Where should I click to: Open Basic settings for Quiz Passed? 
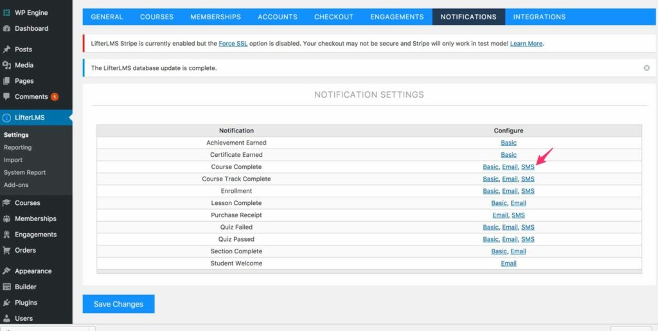click(490, 240)
